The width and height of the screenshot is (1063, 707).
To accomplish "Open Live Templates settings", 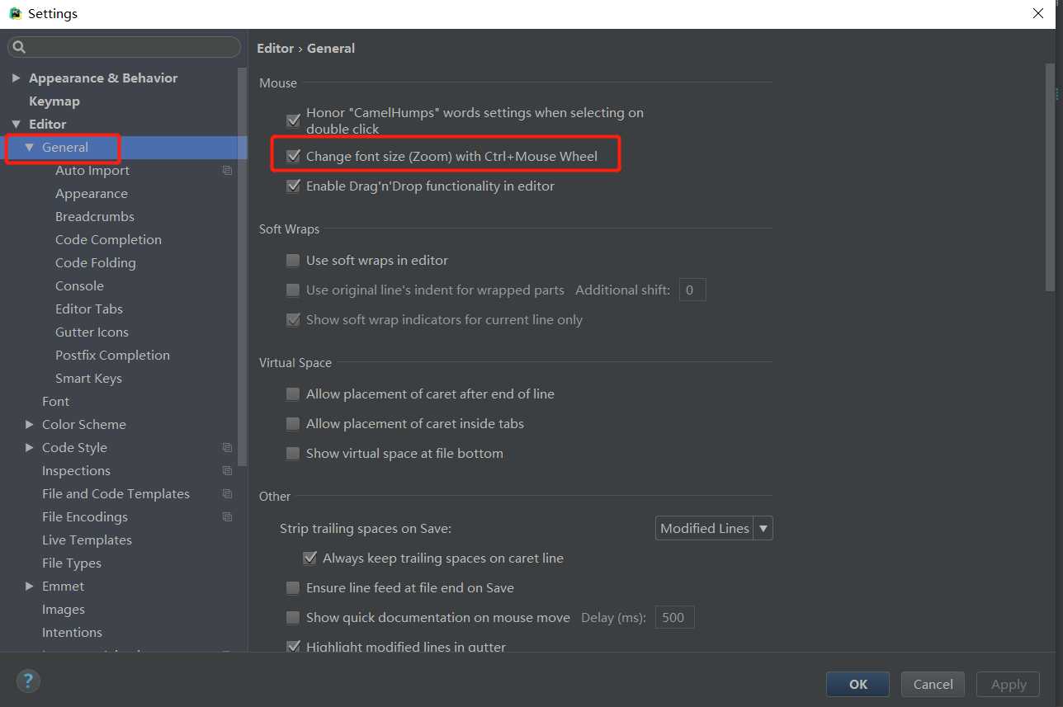I will 87,540.
